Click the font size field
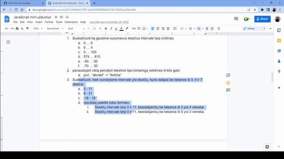This screenshot has width=284, height=159. 94,28
